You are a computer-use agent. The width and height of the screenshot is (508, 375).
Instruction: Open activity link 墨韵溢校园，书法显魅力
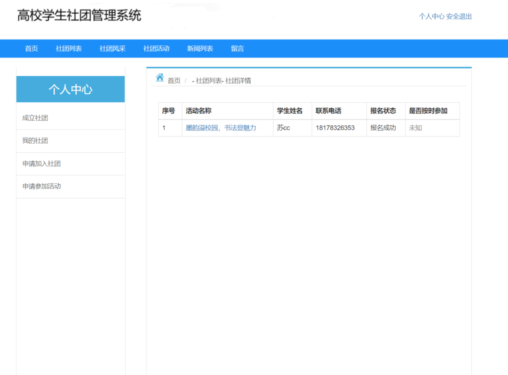(x=221, y=128)
